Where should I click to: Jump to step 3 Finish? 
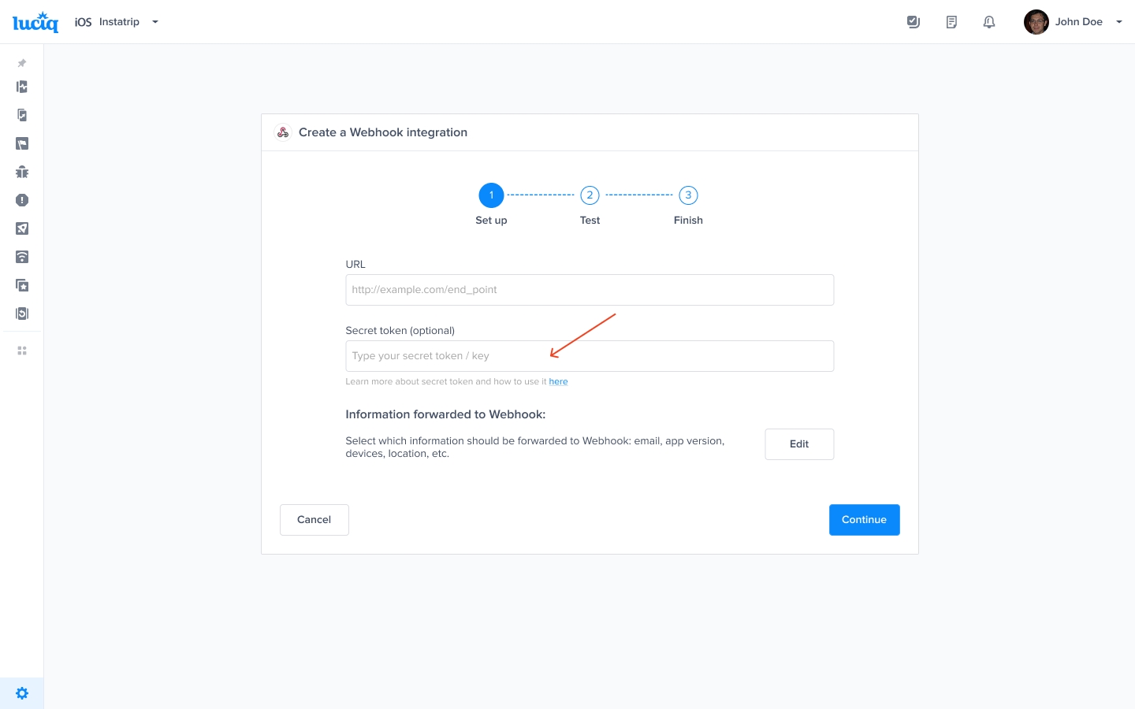(688, 195)
